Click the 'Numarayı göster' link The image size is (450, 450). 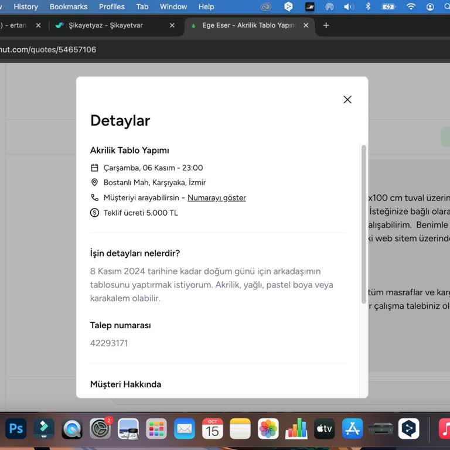tap(216, 197)
